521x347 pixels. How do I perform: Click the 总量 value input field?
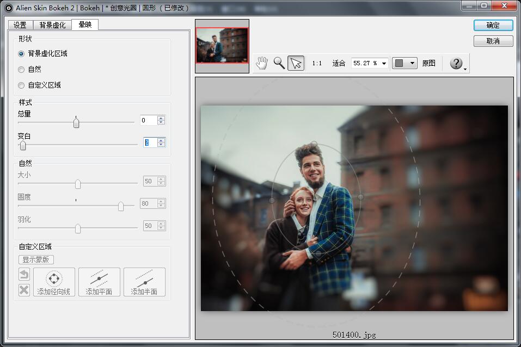149,120
